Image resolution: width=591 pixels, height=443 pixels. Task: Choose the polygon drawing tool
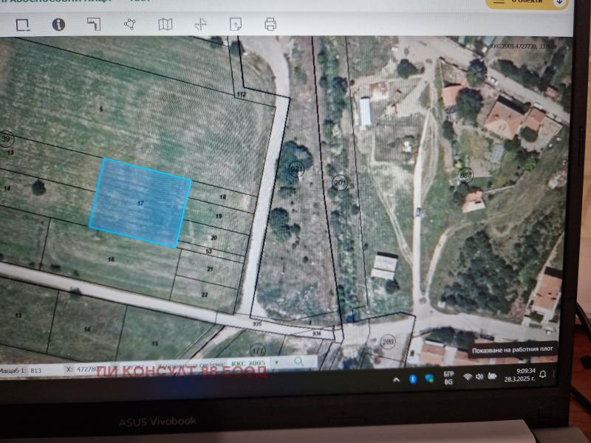click(130, 24)
